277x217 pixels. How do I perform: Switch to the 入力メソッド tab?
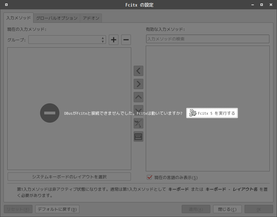pyautogui.click(x=19, y=18)
